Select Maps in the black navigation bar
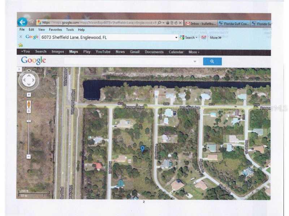289x216 pixels. 73,52
